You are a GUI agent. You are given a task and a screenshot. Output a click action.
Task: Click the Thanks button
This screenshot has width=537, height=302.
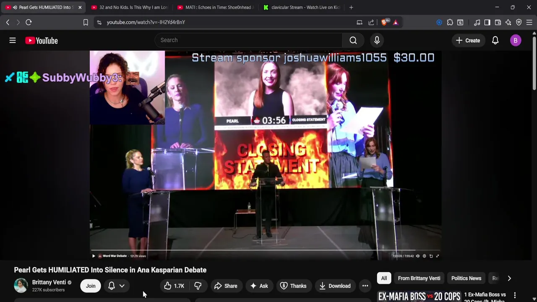293,286
